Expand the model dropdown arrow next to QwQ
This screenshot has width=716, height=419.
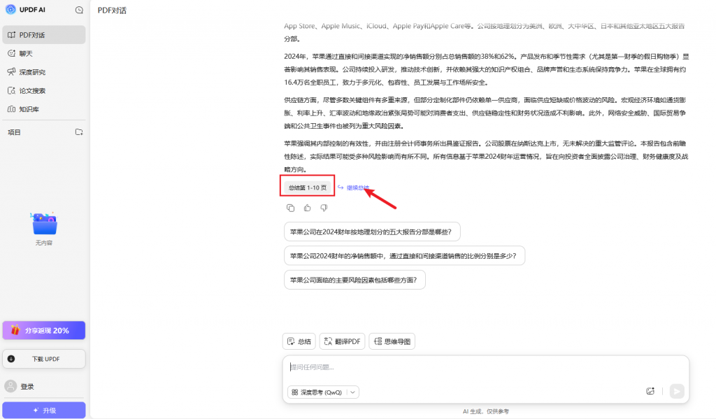[x=353, y=392]
